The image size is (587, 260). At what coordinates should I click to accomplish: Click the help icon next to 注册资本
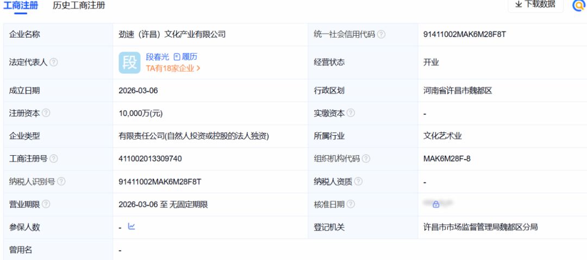tap(46, 113)
